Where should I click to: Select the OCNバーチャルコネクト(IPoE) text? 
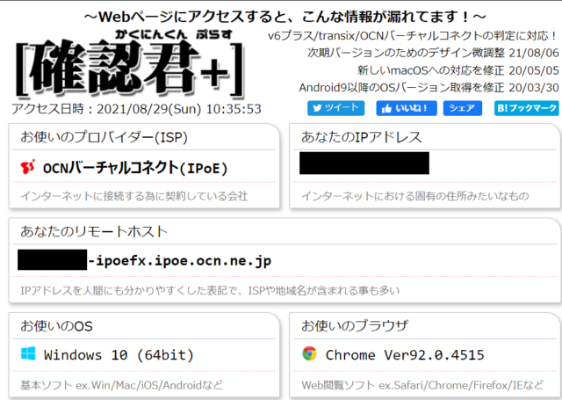(x=135, y=168)
